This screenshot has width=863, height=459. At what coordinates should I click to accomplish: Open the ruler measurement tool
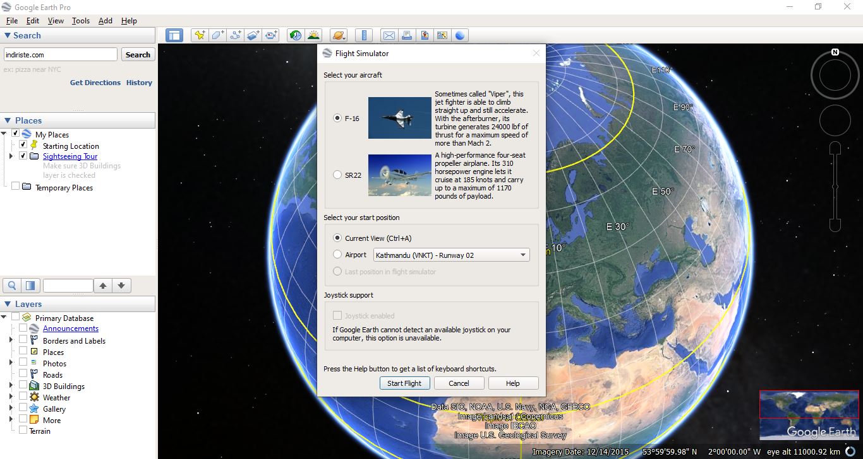pos(363,35)
